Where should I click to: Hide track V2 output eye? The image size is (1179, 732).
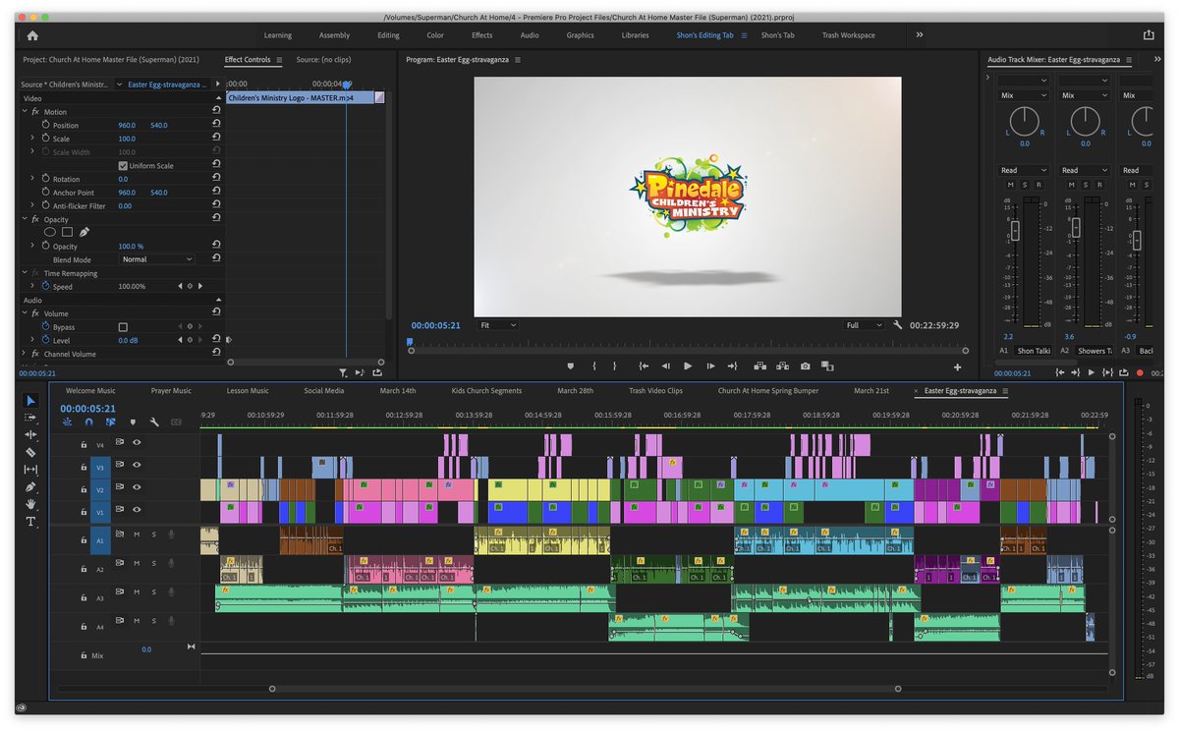tap(137, 488)
